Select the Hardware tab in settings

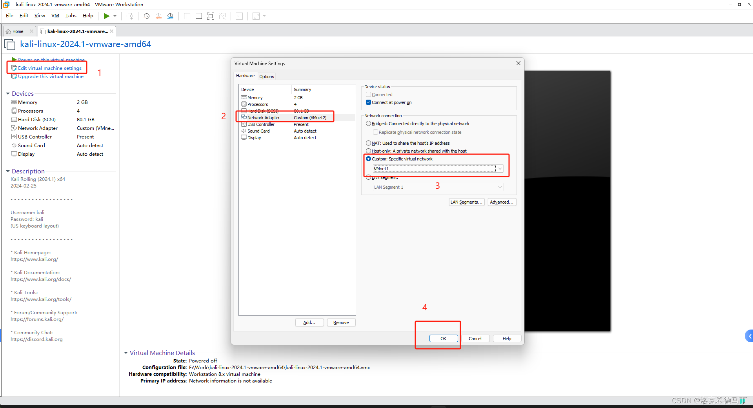245,76
